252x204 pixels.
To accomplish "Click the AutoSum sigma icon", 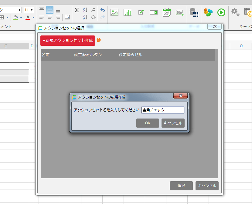I will click(77, 10).
